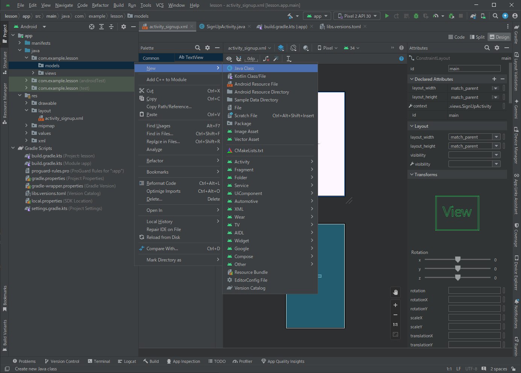Click the orientation rotate icon in design toolbar

point(294,48)
